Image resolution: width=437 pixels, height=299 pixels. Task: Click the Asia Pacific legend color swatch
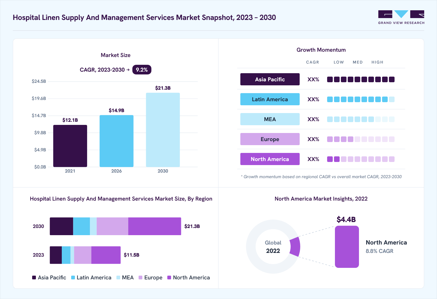click(x=34, y=278)
